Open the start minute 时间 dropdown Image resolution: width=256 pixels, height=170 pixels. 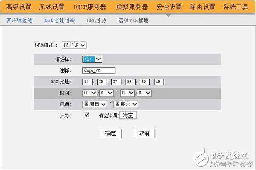107,93
